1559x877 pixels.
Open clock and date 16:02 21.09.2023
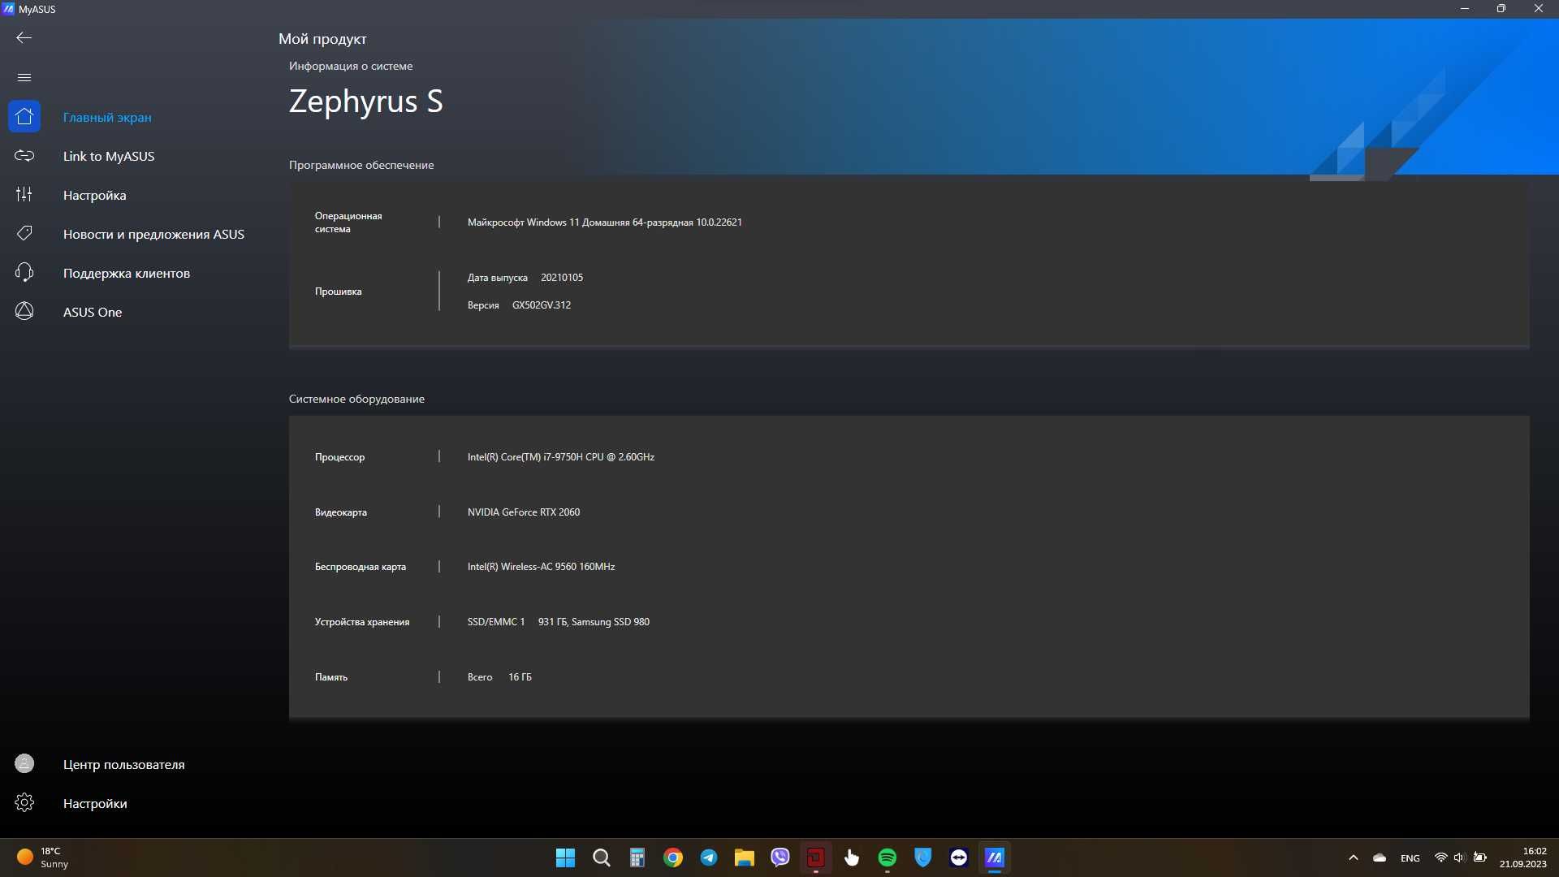1523,858
